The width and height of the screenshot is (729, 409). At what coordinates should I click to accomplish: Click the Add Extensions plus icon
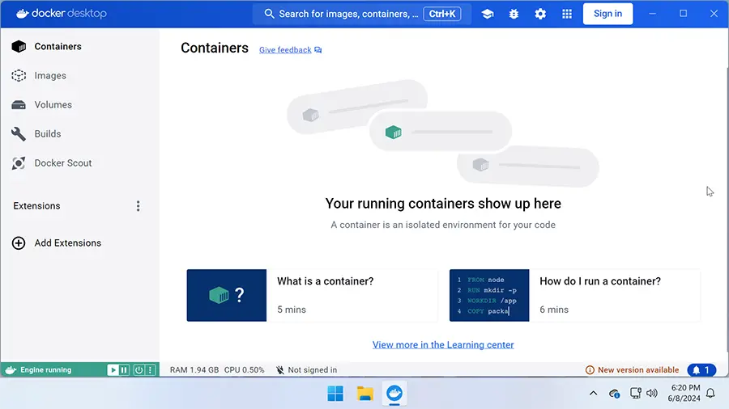coord(19,243)
